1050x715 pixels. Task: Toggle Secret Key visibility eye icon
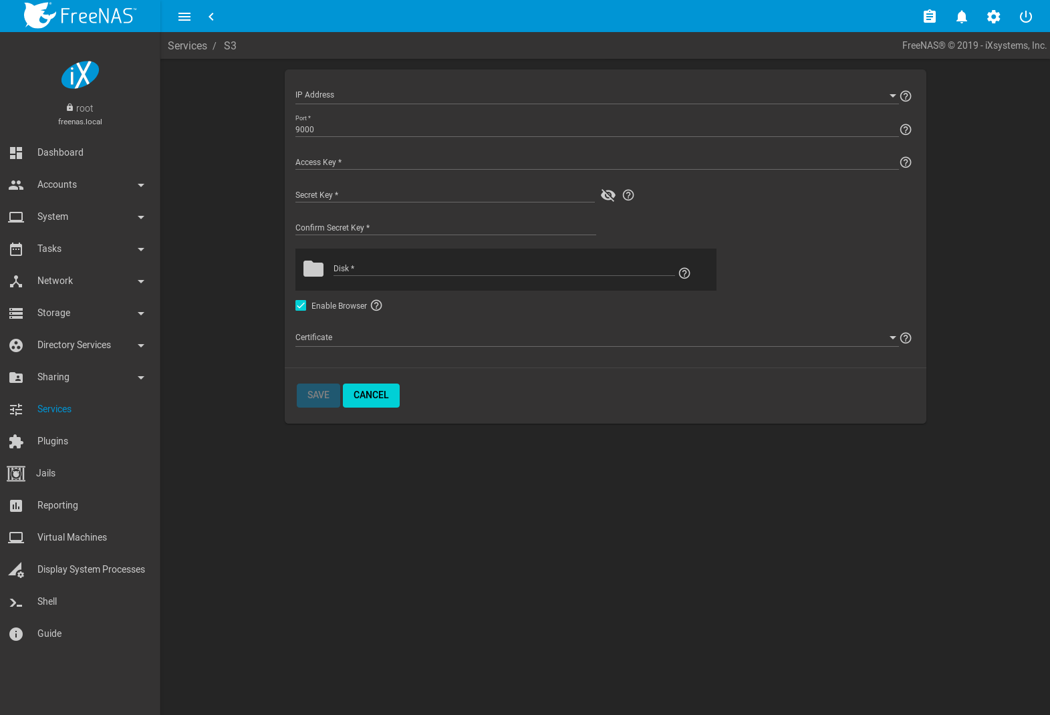point(608,195)
